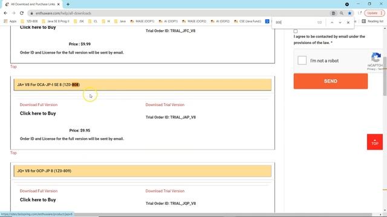The width and height of the screenshot is (387, 217).
Task: Go to previous find result with up arrow
Action: coord(332,22)
